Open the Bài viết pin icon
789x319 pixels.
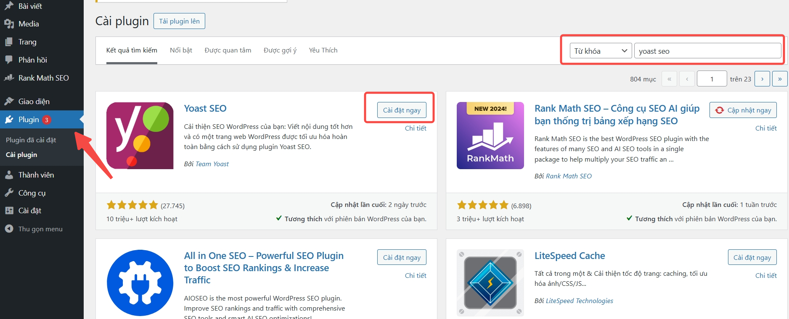9,6
